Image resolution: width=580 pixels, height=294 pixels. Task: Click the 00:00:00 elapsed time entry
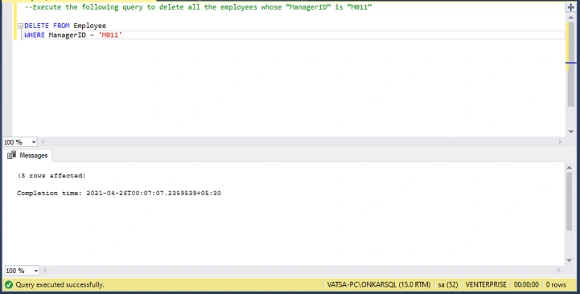(x=526, y=285)
